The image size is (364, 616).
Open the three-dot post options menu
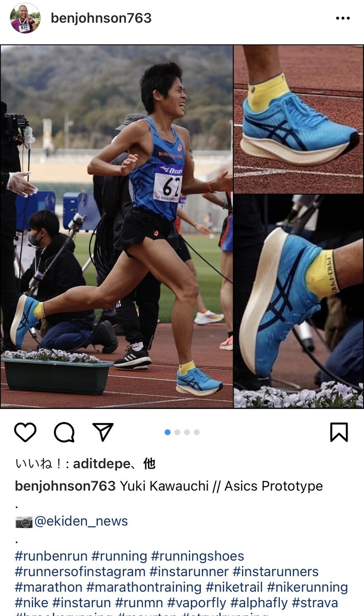343,18
